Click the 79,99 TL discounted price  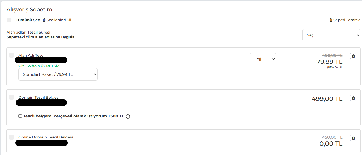pyautogui.click(x=330, y=62)
